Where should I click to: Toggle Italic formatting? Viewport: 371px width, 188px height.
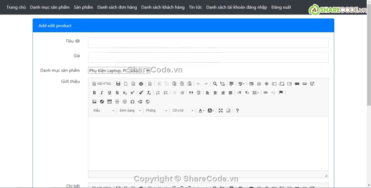tap(102, 93)
